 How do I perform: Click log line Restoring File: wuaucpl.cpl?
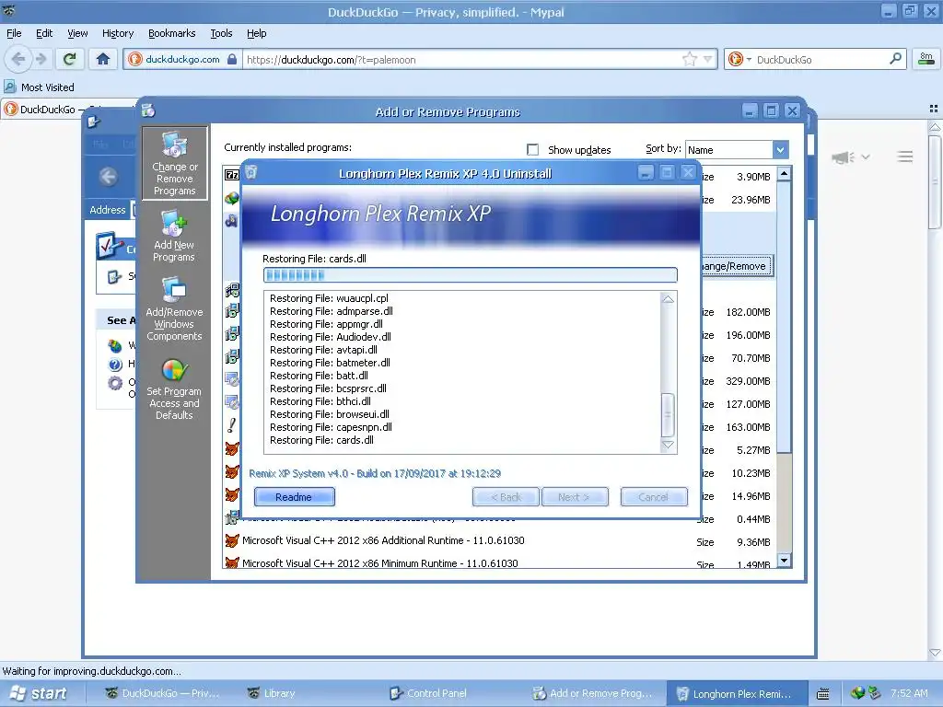pyautogui.click(x=329, y=298)
